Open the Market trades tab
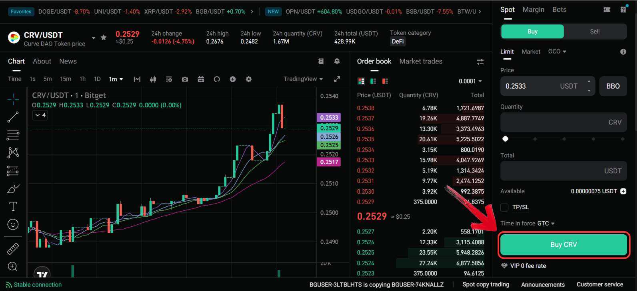Viewport: 640px width, 291px height. [421, 61]
